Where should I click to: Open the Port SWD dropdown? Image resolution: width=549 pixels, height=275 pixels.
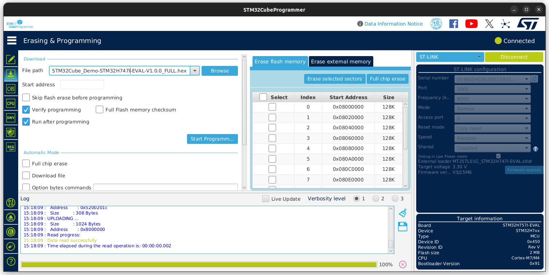[492, 89]
